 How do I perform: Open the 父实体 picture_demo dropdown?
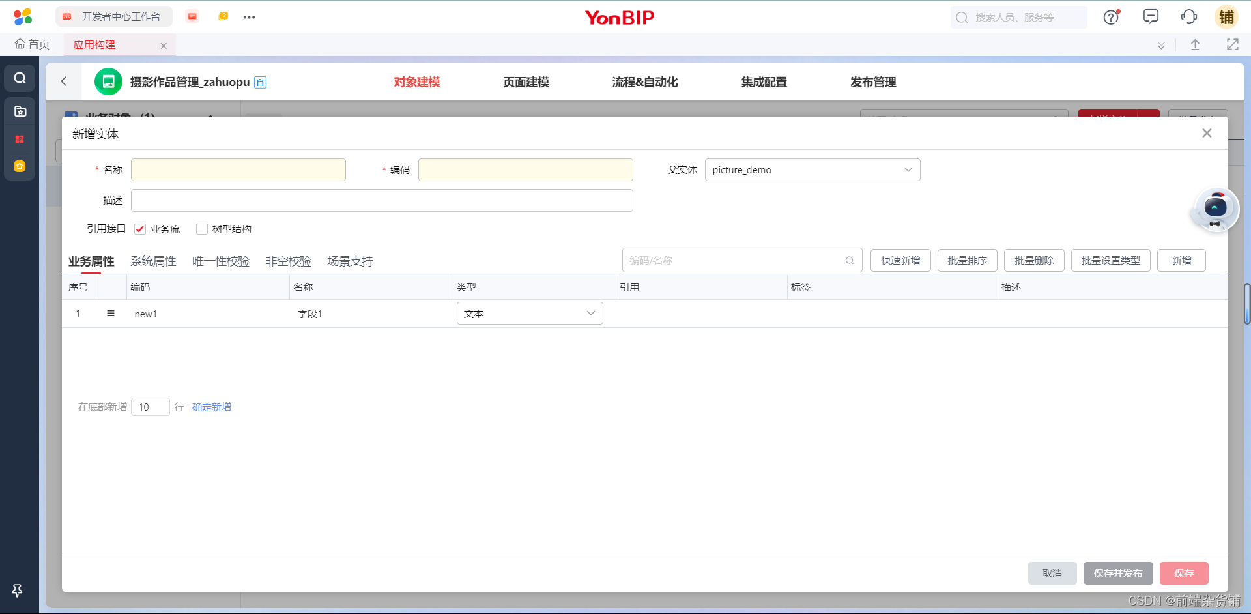pos(812,170)
